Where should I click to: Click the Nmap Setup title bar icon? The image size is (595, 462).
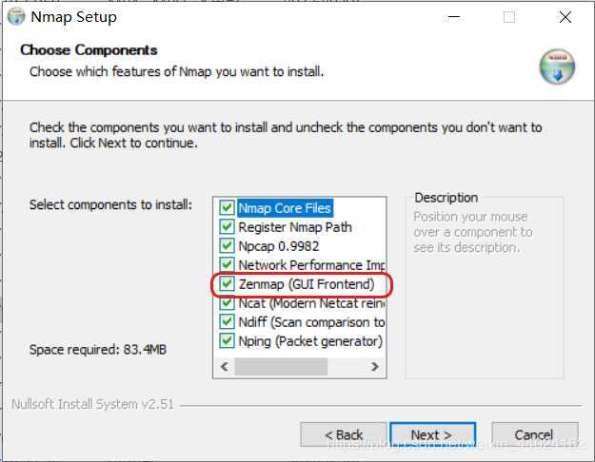[16, 16]
